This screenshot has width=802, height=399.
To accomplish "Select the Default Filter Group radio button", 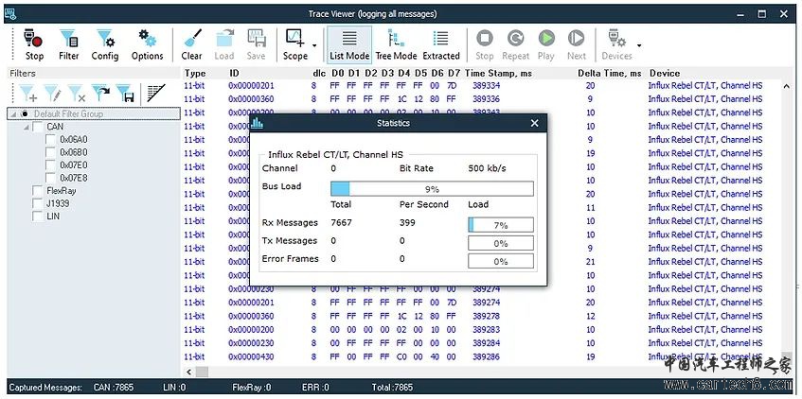I will pos(25,113).
